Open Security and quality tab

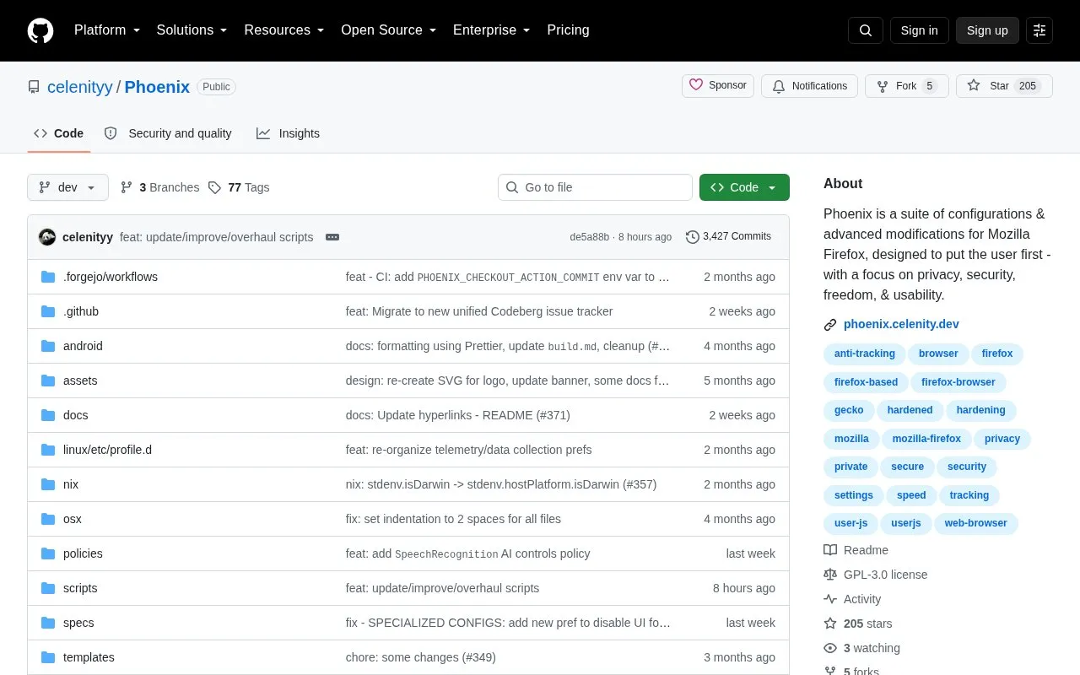[x=168, y=133]
